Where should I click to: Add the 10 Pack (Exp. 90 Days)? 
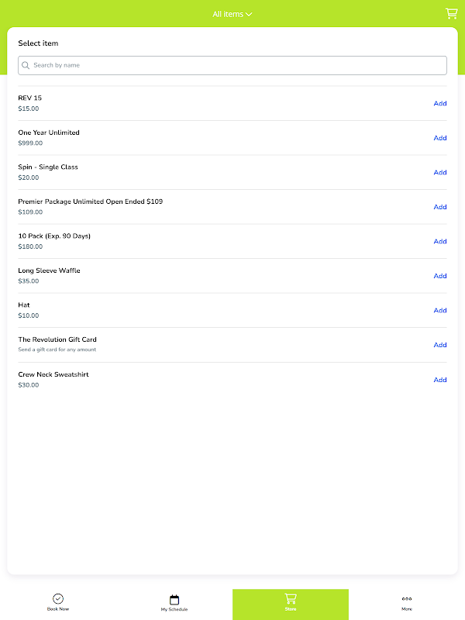[439, 241]
